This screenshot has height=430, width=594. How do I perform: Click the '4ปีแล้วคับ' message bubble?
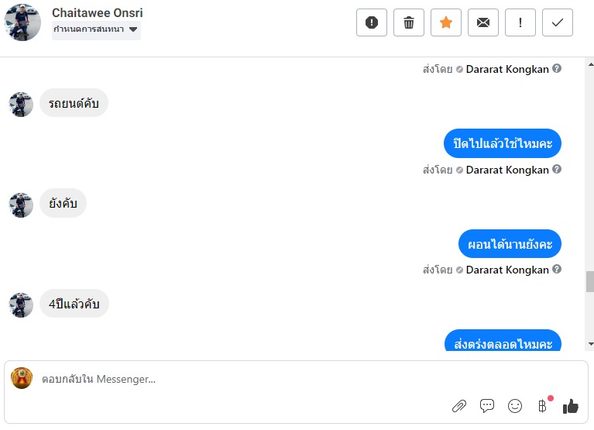74,304
